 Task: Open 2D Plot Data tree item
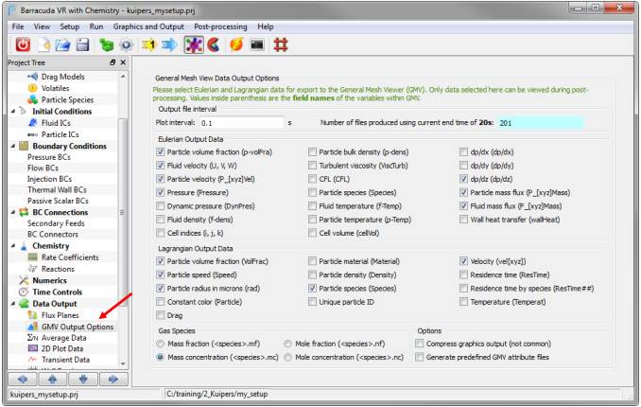coord(62,348)
